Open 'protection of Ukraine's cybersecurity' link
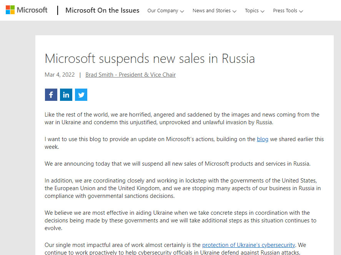341x255 pixels. coord(249,245)
